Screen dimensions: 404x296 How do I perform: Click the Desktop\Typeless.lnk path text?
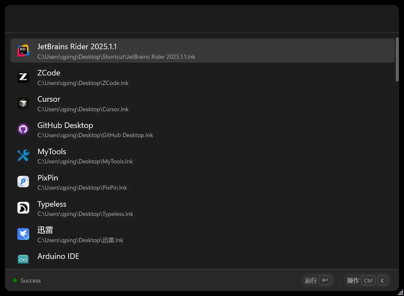click(85, 214)
